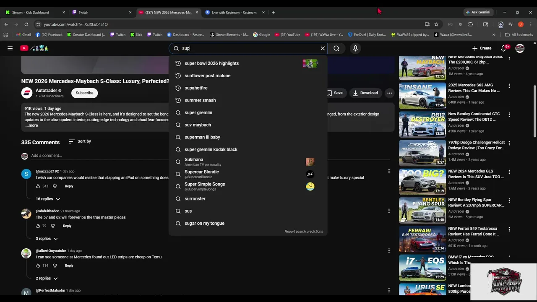The height and width of the screenshot is (302, 537).
Task: Like abdulthadon's comment
Action: [x=38, y=226]
